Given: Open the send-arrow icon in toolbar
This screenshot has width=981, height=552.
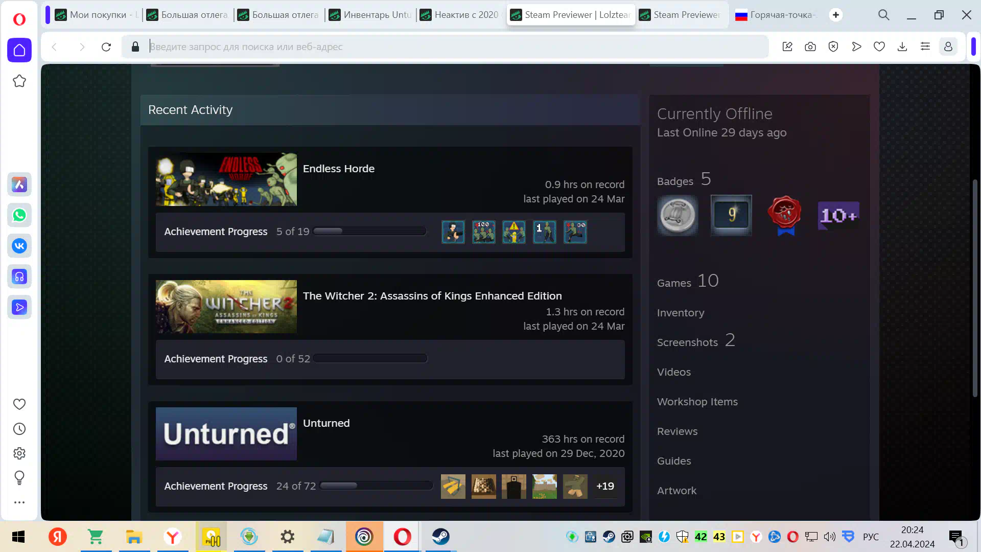Looking at the screenshot, I should pos(856,47).
